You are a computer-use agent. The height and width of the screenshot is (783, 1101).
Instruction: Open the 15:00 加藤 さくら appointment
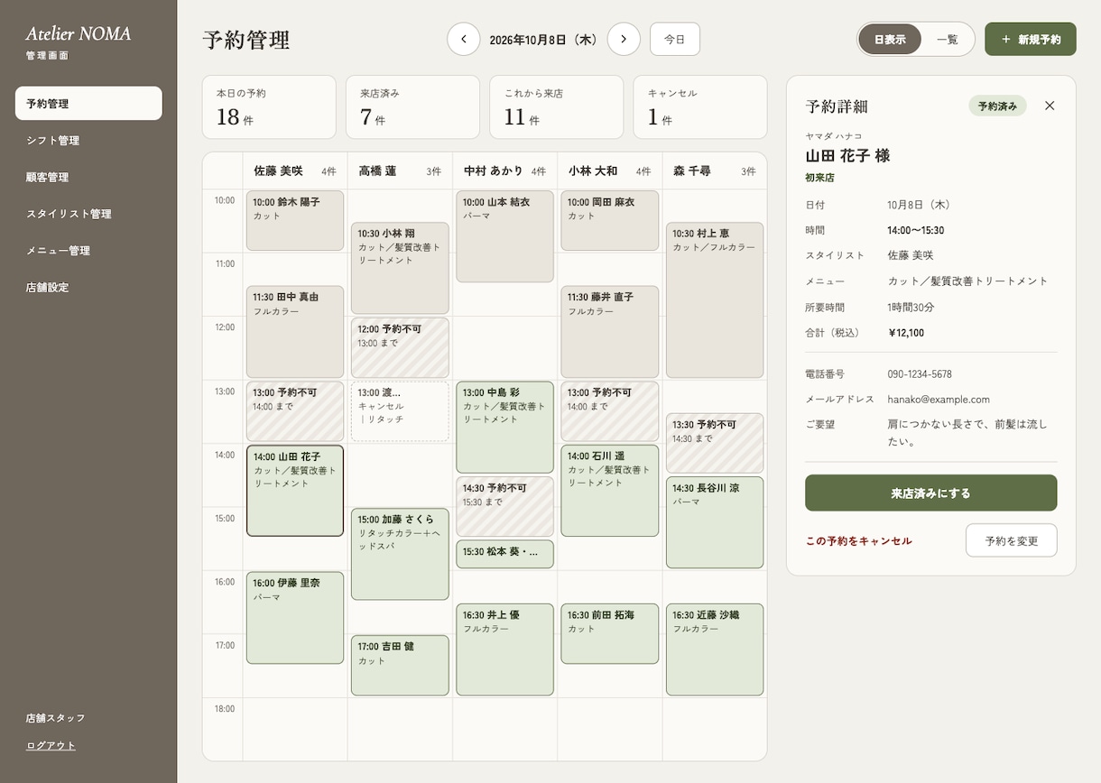click(x=400, y=554)
